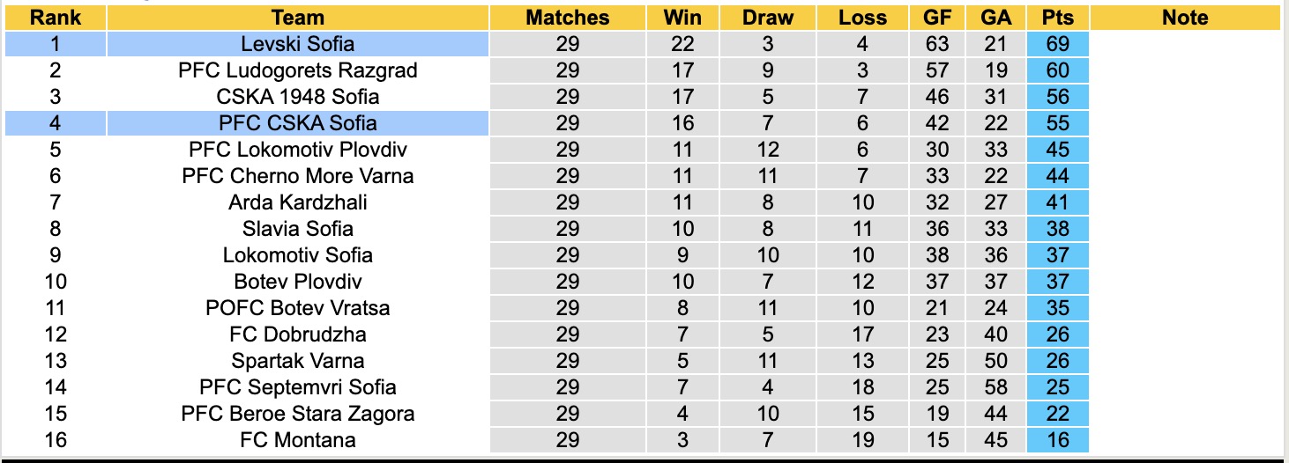
Task: Click the Loss column header
Action: click(x=861, y=18)
